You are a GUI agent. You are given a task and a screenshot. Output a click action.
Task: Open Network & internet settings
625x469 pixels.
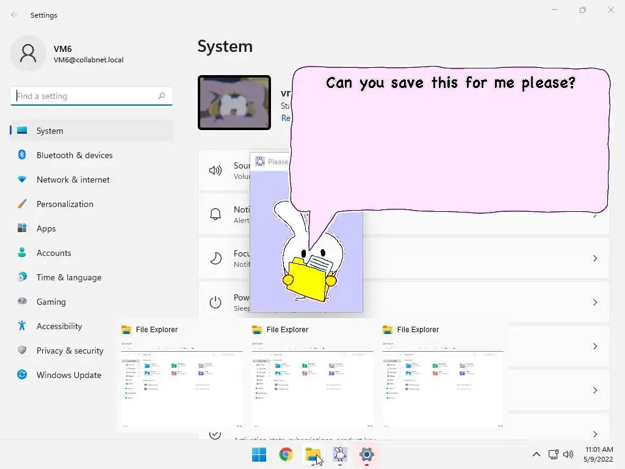(x=92, y=180)
